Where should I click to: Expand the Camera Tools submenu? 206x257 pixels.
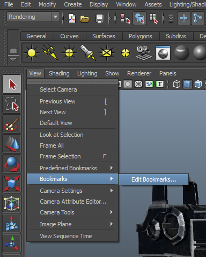[x=72, y=212]
